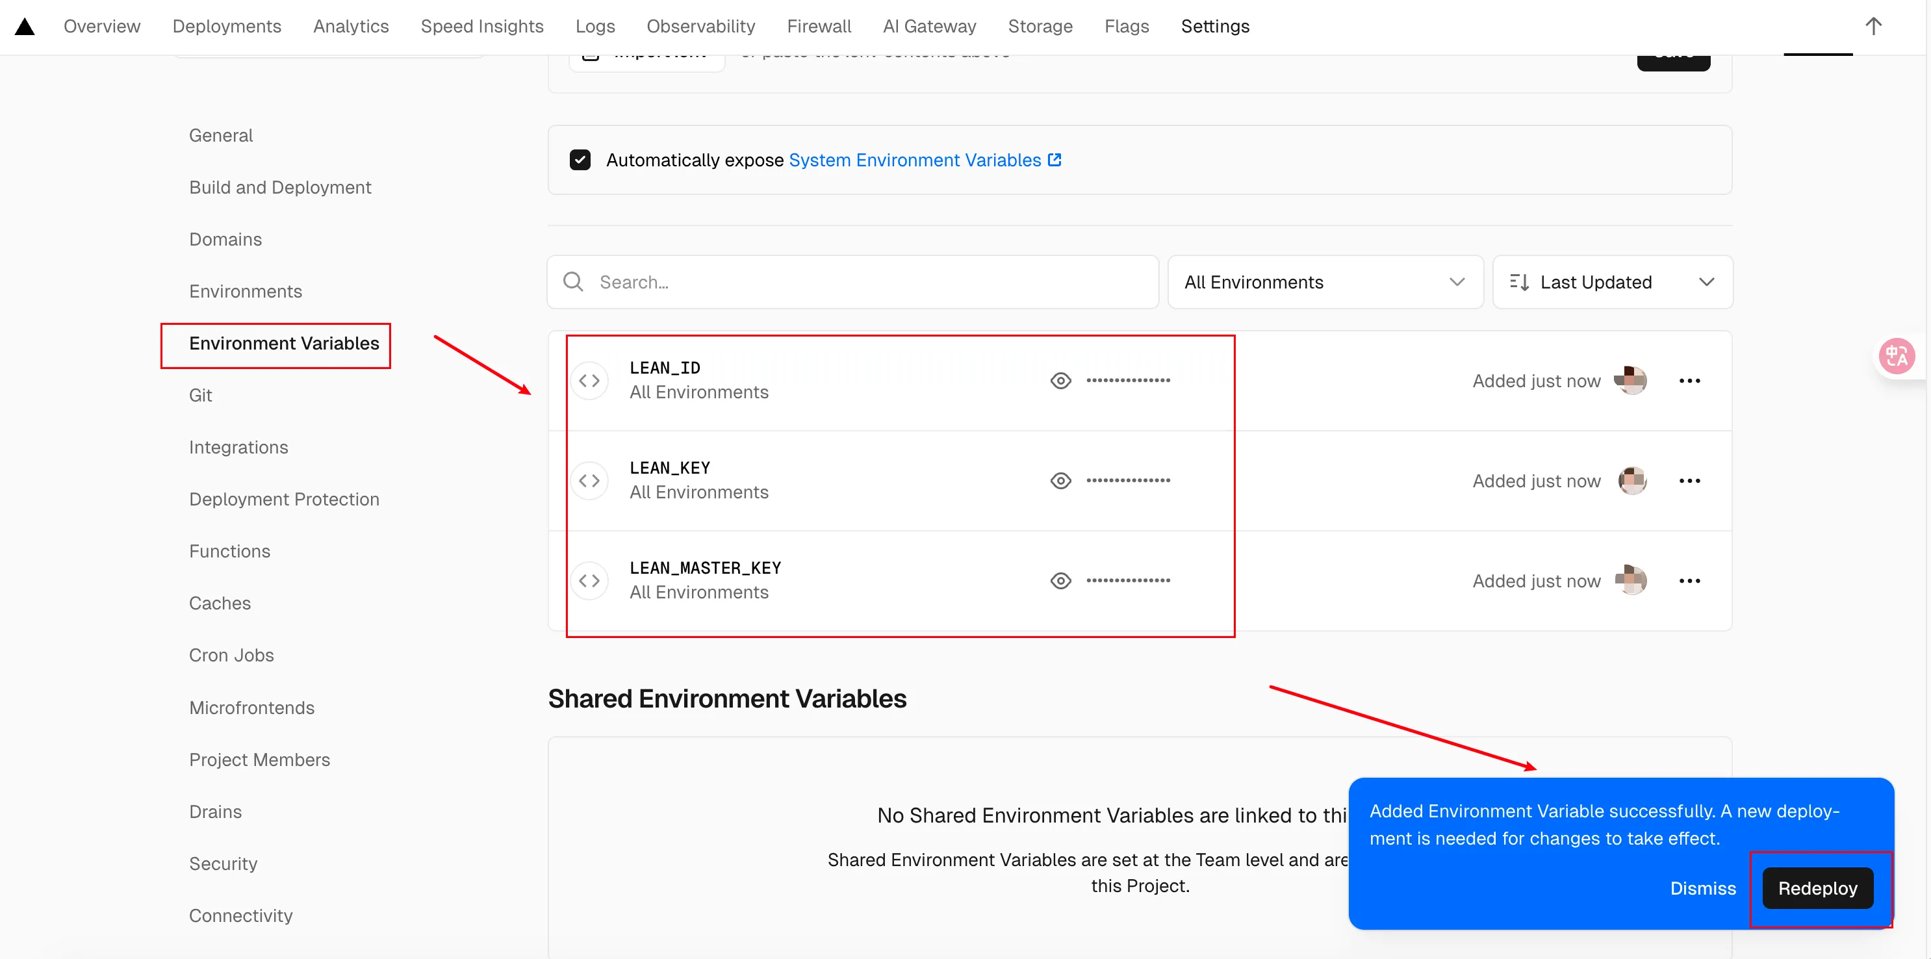Click the pink translate extension icon

click(1897, 356)
